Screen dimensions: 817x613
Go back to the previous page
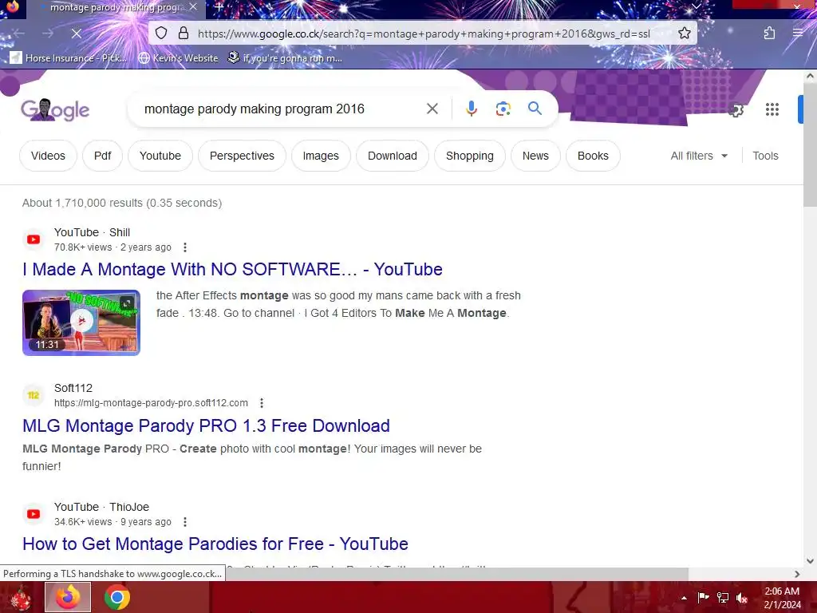pos(19,34)
